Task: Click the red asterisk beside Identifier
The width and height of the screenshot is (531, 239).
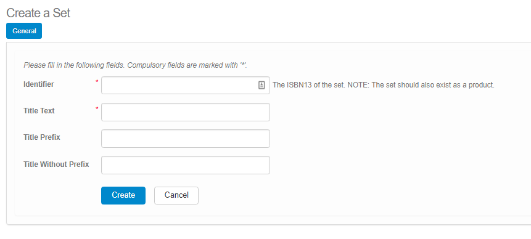Action: coord(97,81)
